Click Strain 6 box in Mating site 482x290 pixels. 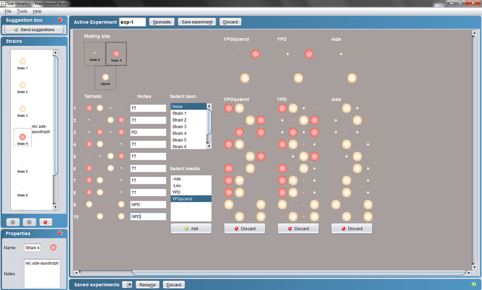click(95, 53)
